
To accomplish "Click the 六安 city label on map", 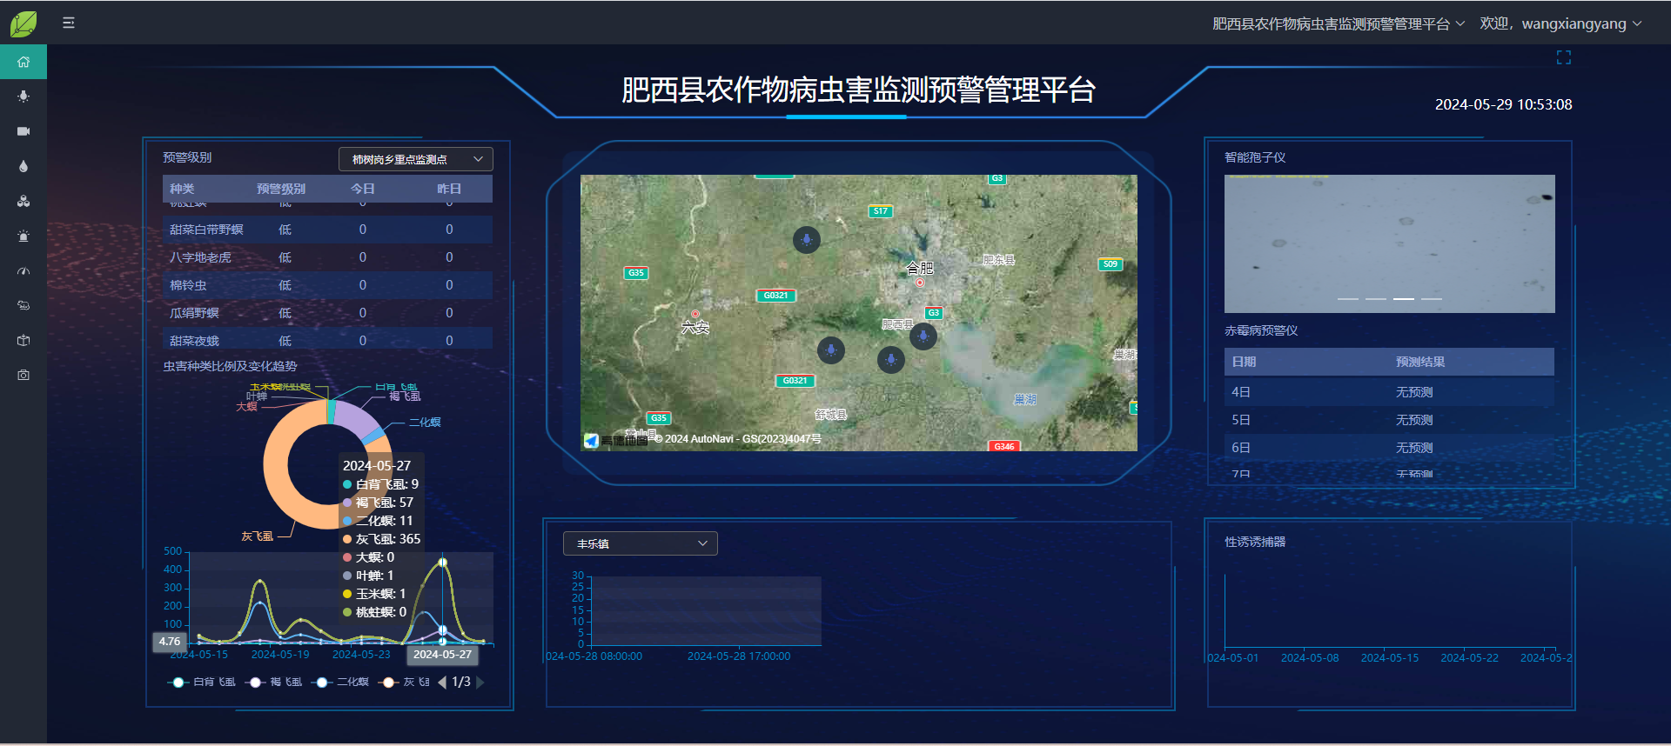I will tap(695, 327).
